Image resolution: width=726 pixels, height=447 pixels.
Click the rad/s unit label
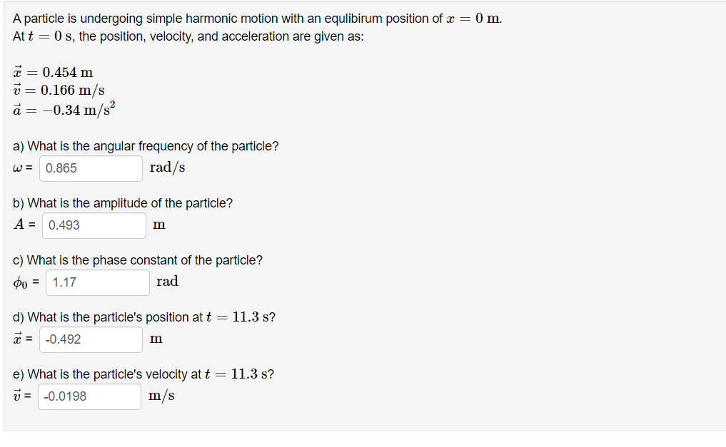coord(166,167)
